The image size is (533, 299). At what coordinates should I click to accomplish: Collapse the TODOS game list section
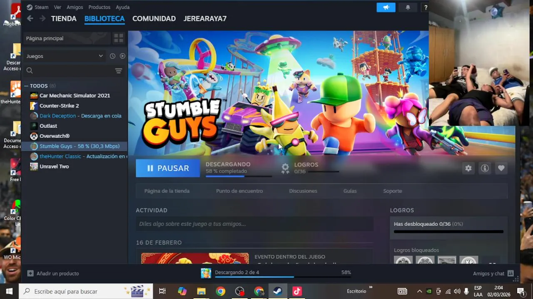point(26,86)
